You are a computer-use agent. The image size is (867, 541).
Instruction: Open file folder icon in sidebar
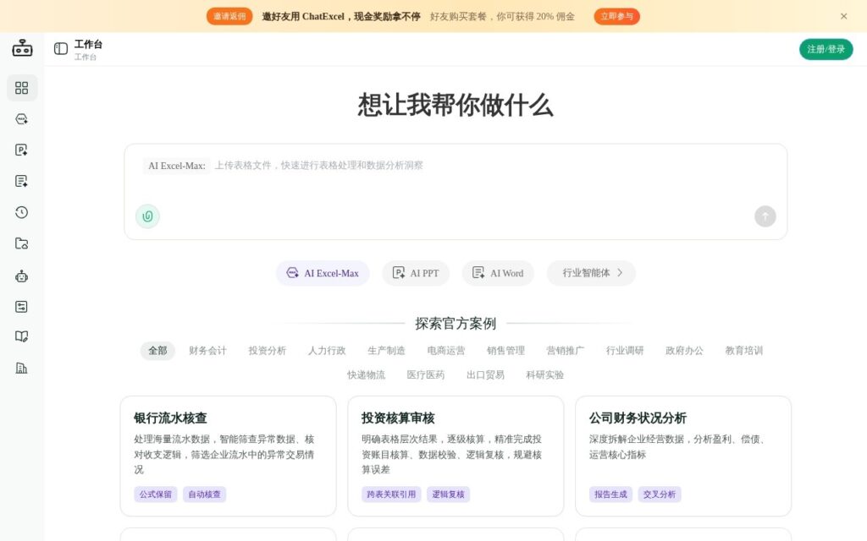(21, 243)
